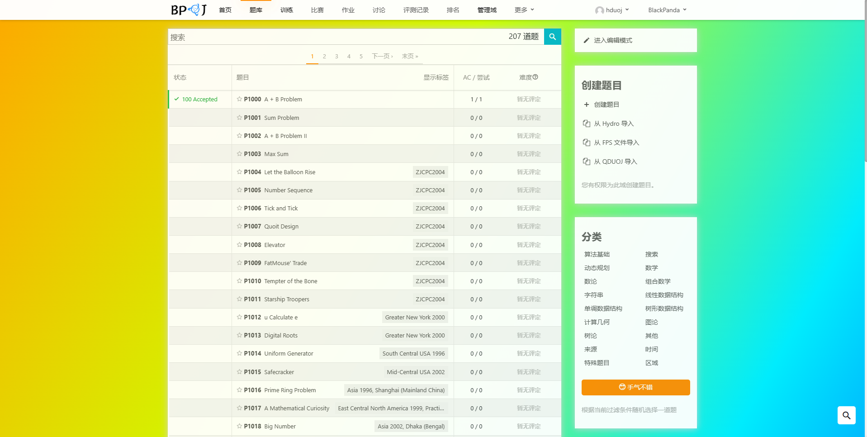The height and width of the screenshot is (437, 867).
Task: Select the 计算几何 category
Action: (597, 322)
